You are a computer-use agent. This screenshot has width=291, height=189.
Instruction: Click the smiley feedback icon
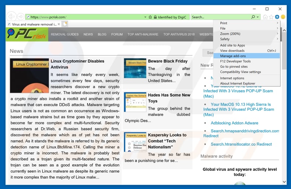pos(283,17)
